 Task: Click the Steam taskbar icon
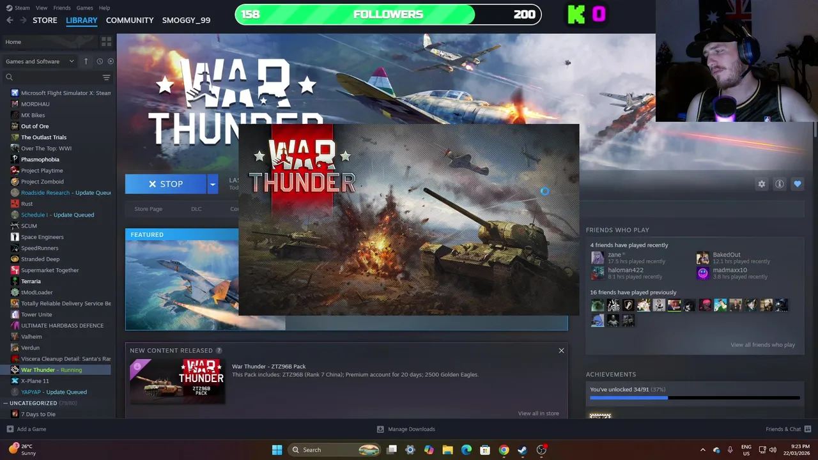(x=522, y=450)
